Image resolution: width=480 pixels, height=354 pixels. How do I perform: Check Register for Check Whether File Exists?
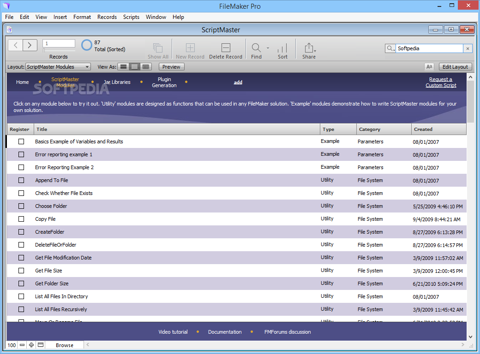pos(21,193)
